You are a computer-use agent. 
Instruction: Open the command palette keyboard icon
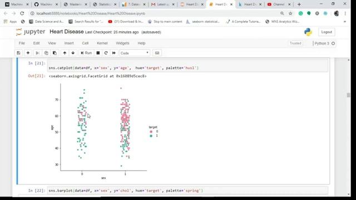[157, 53]
